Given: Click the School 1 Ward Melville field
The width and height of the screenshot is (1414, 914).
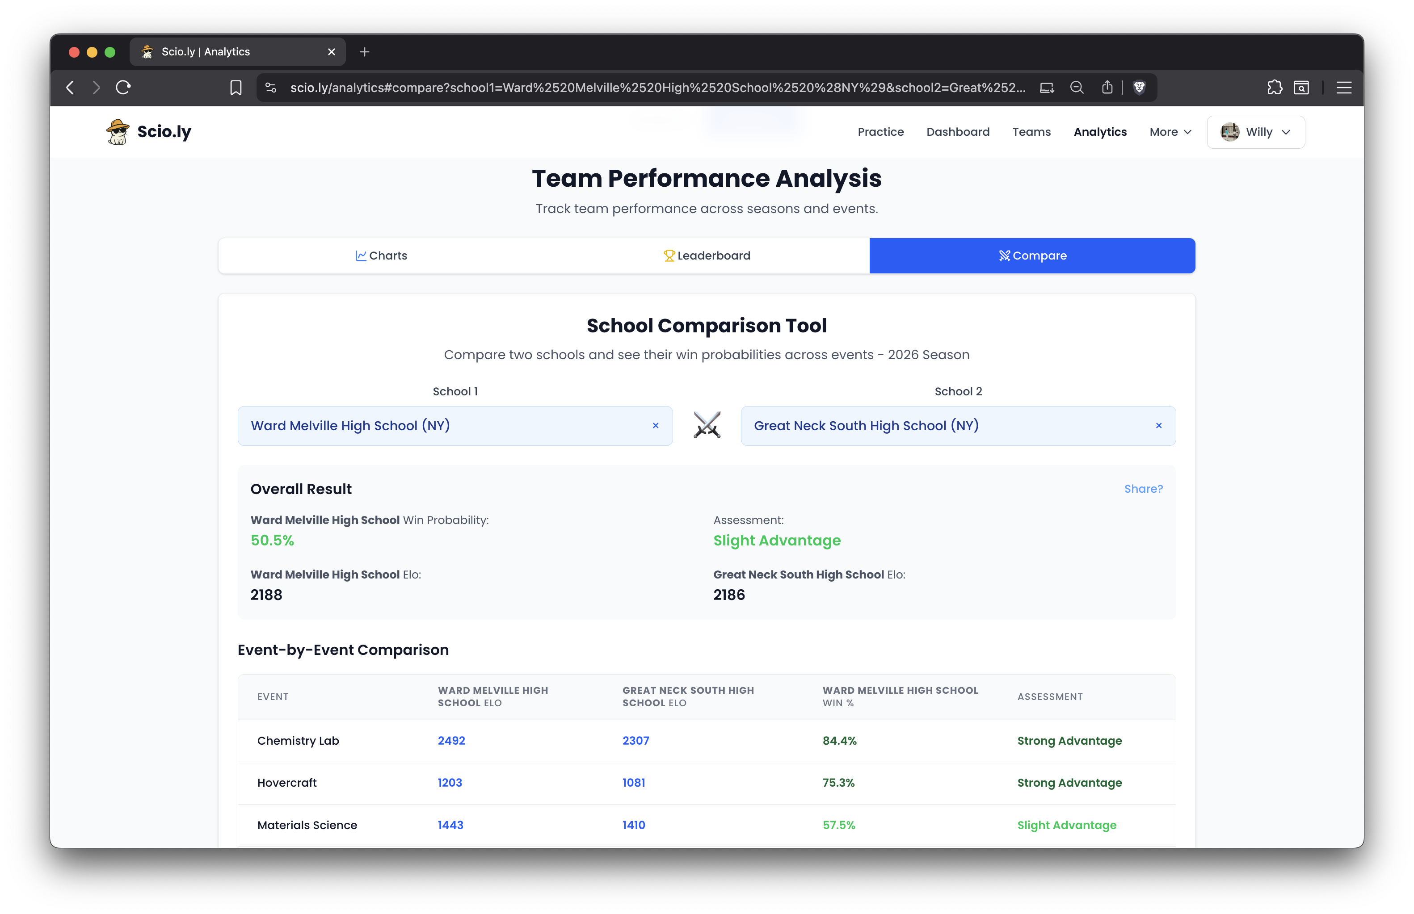Looking at the screenshot, I should 454,426.
